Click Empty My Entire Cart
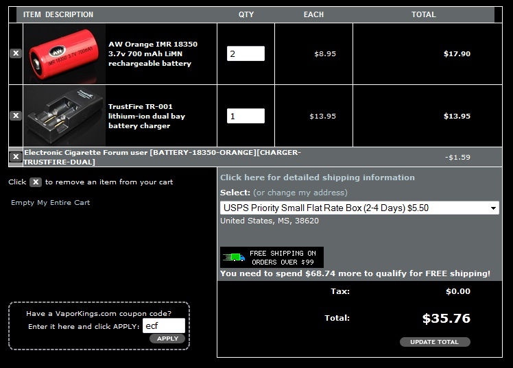513x368 pixels. [50, 203]
